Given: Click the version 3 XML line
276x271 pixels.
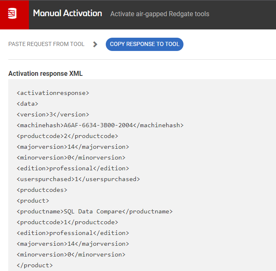Looking at the screenshot, I should pos(53,114).
